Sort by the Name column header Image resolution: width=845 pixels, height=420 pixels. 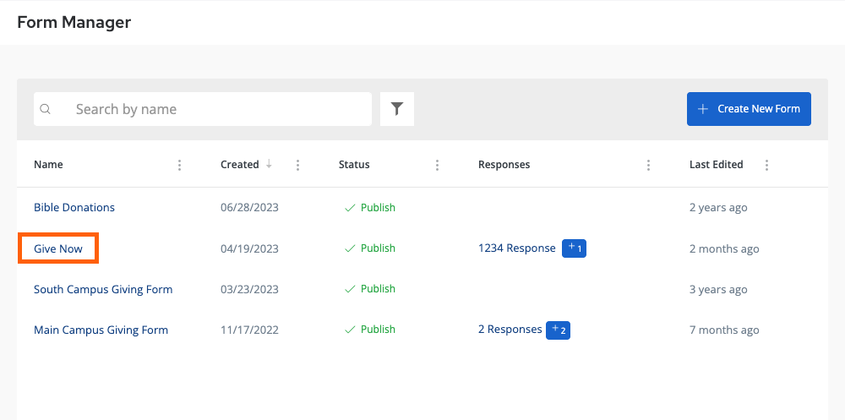[48, 165]
